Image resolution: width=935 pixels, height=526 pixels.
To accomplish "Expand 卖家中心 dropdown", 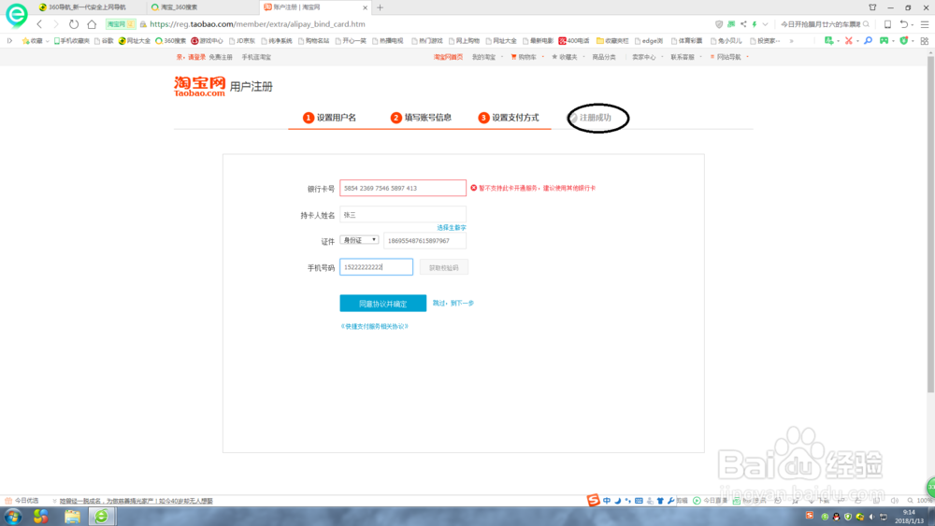I will (x=648, y=57).
